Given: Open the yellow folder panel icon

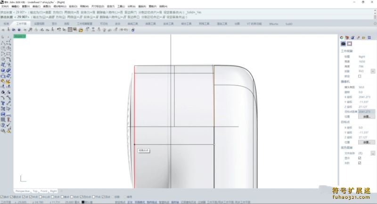Looking at the screenshot, I should click(363, 38).
